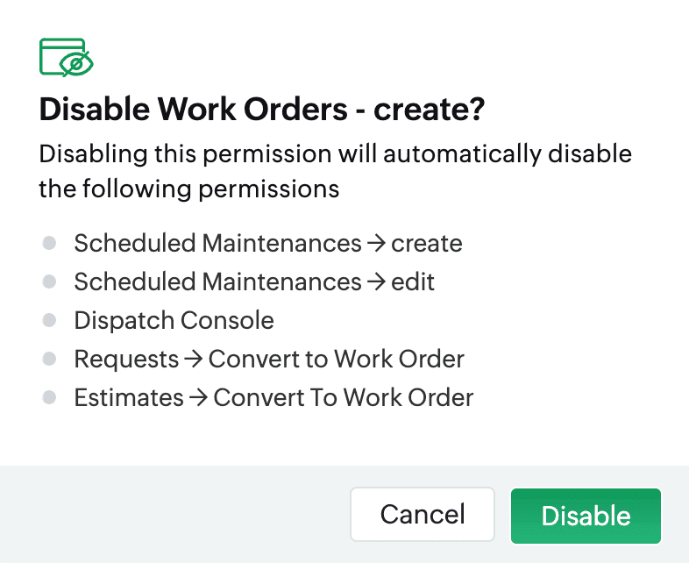Click the bullet beside Scheduled Maintenances create

pyautogui.click(x=49, y=243)
